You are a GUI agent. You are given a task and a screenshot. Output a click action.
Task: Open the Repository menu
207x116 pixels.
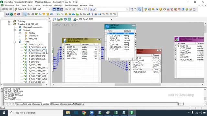[x=9, y=5]
